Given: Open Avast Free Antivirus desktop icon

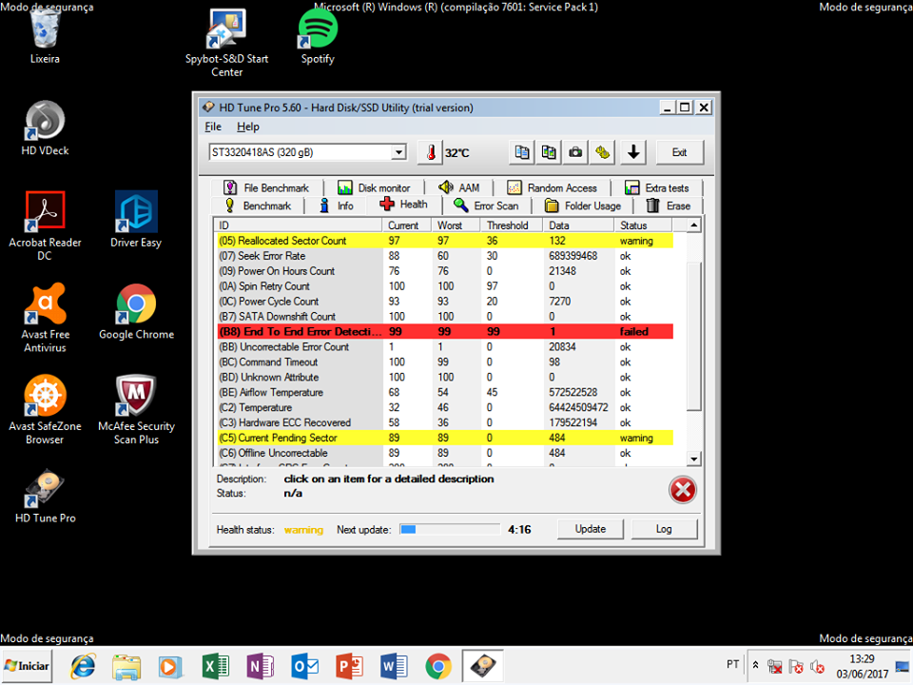Looking at the screenshot, I should tap(45, 318).
